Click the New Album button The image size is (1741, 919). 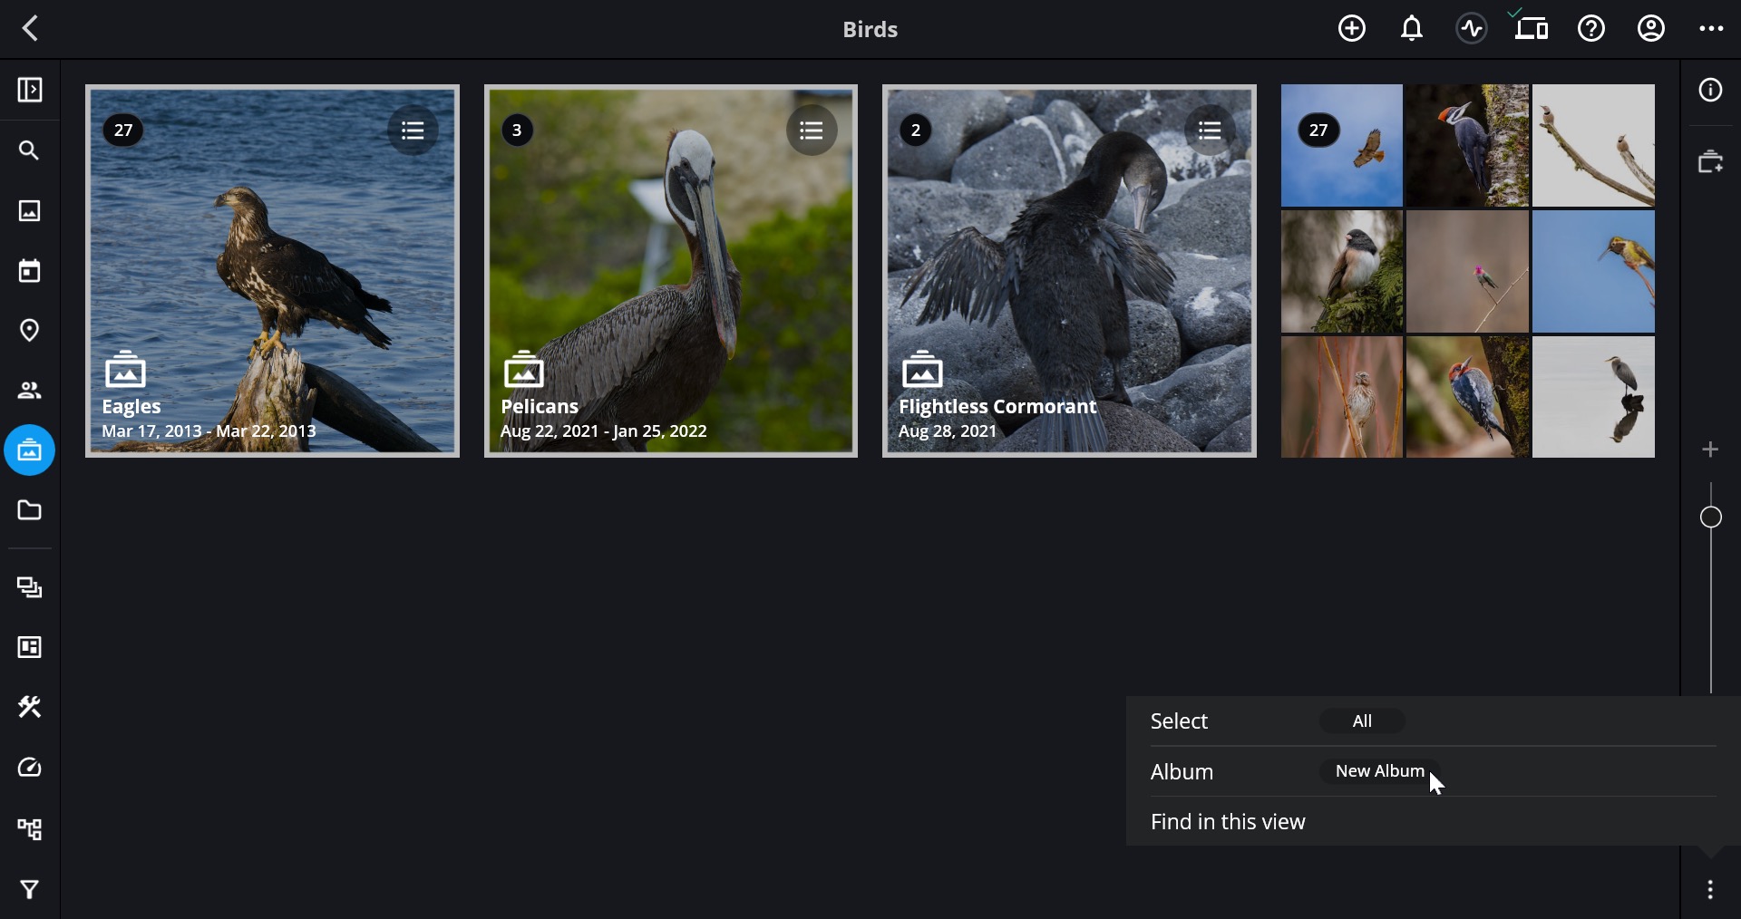click(1380, 771)
